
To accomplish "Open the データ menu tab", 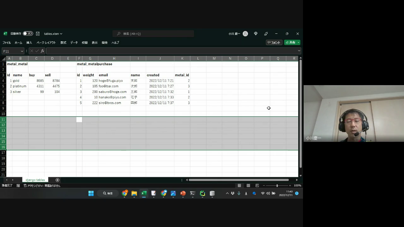I will pos(74,43).
